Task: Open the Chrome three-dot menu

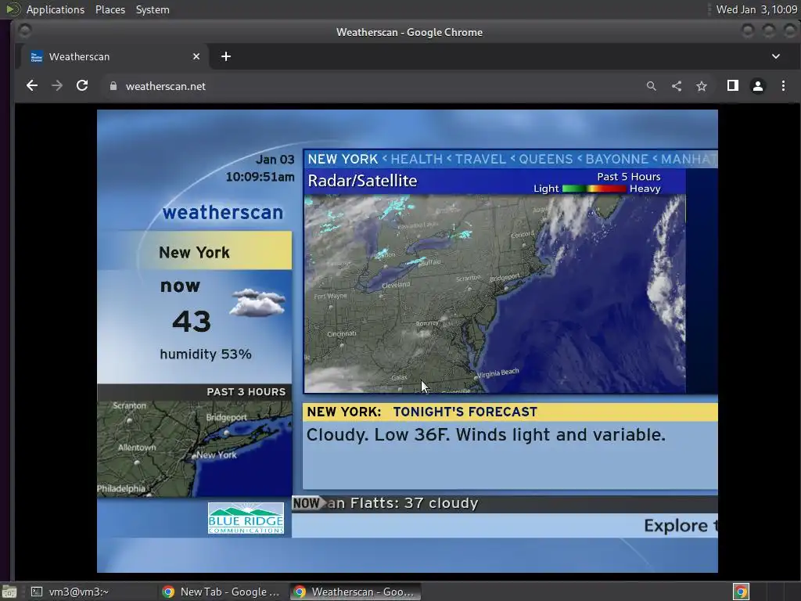Action: tap(783, 86)
